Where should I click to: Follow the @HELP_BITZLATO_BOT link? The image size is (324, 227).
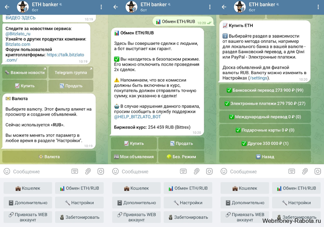coord(137,117)
